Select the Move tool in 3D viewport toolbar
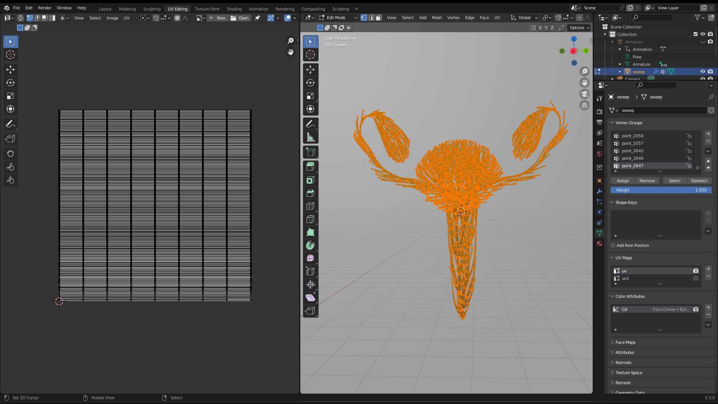718x404 pixels. click(310, 70)
